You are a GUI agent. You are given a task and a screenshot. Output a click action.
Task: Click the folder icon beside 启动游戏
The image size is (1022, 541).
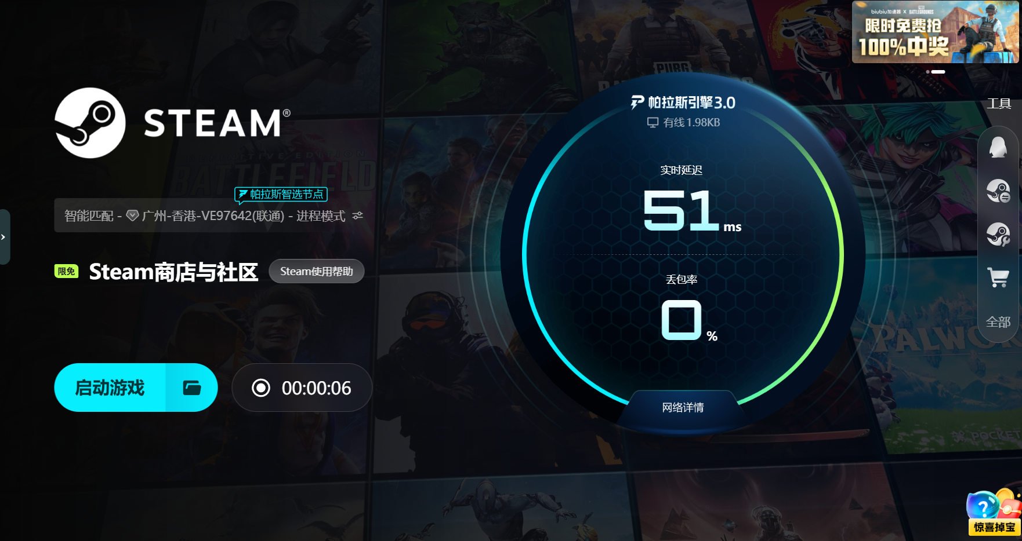pos(192,388)
